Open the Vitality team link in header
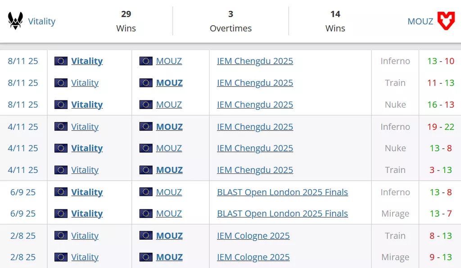This screenshot has height=268, width=461. [42, 21]
